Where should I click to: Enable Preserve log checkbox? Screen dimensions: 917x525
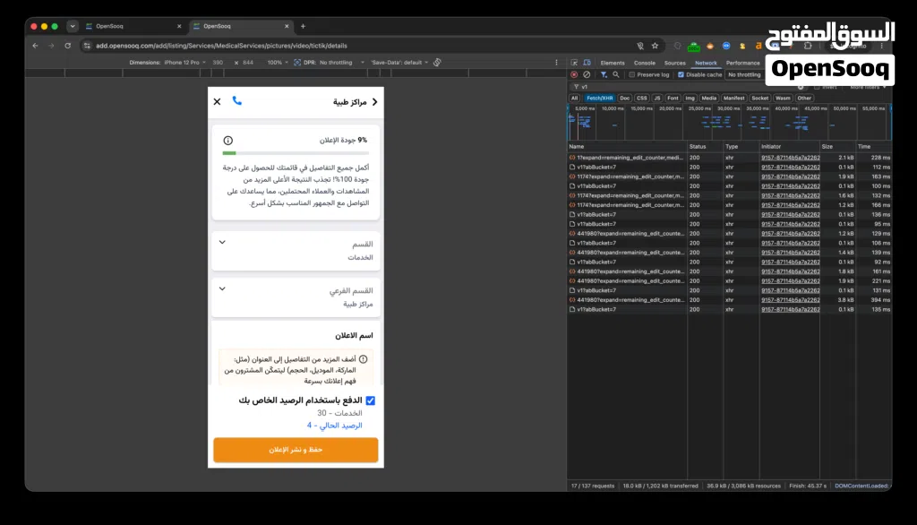tap(631, 75)
